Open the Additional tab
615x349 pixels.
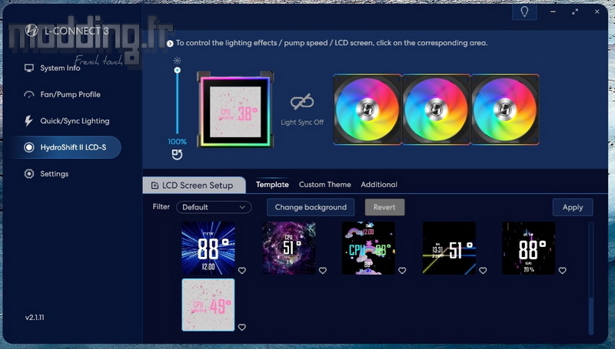[378, 185]
